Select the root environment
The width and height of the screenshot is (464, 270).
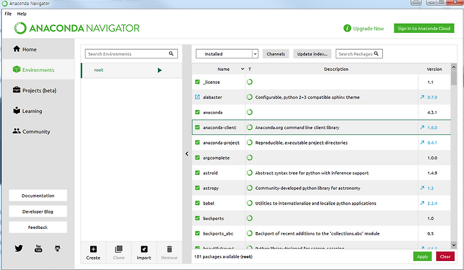click(x=131, y=70)
